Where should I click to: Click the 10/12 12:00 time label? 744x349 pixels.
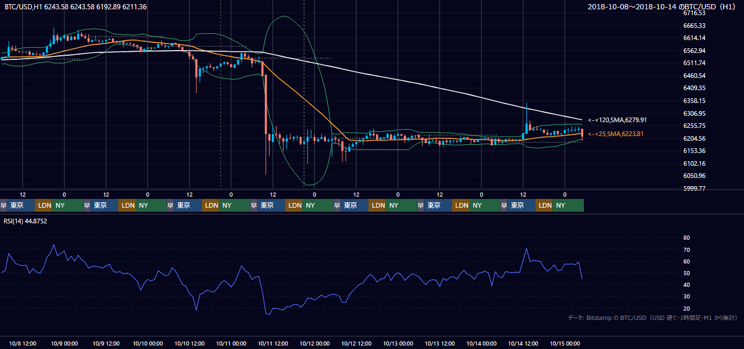[356, 343]
